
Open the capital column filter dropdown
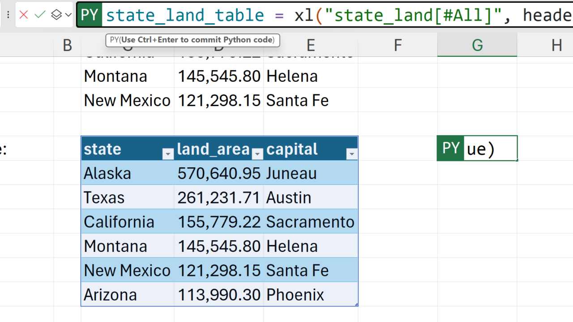point(351,154)
